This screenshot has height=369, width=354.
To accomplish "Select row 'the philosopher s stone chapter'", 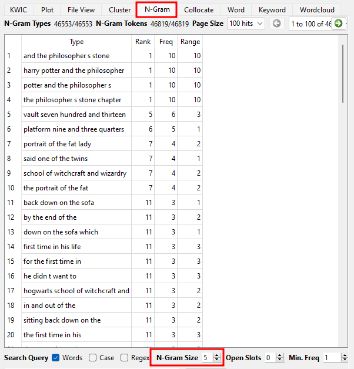I will click(103, 100).
